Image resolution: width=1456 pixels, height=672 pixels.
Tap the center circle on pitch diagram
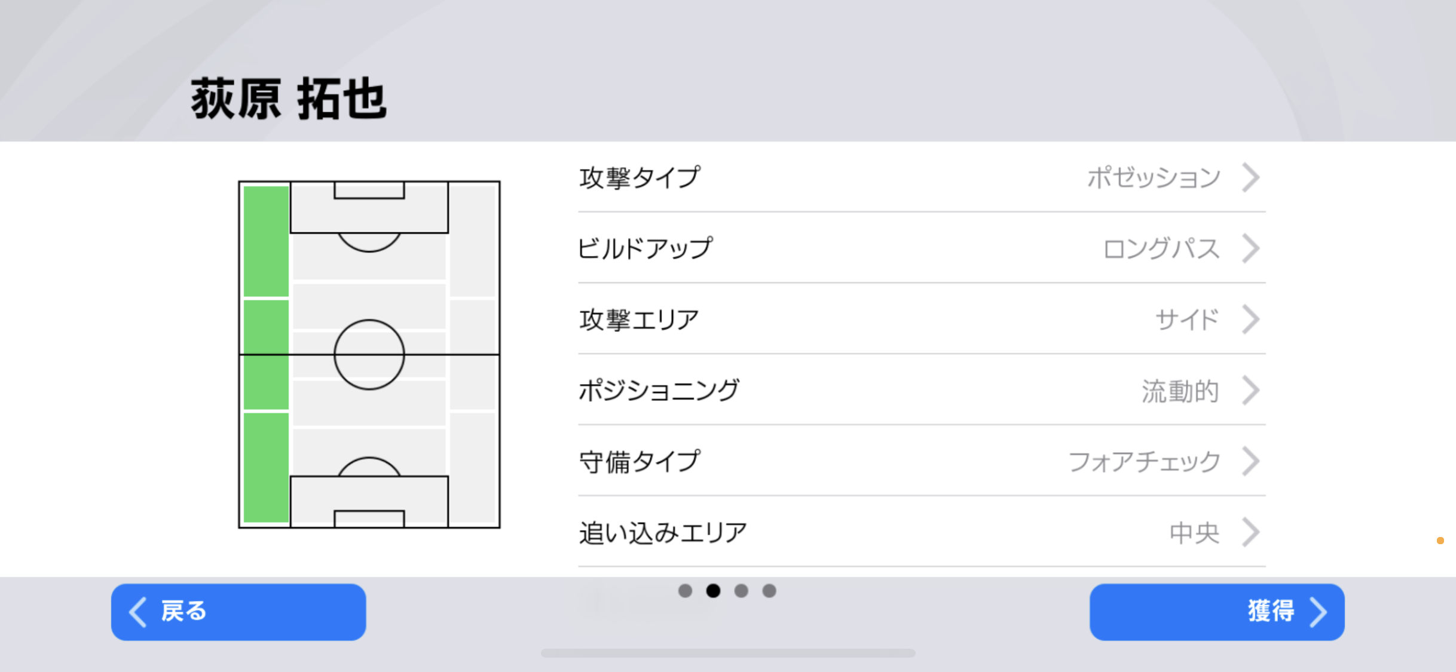pos(369,355)
